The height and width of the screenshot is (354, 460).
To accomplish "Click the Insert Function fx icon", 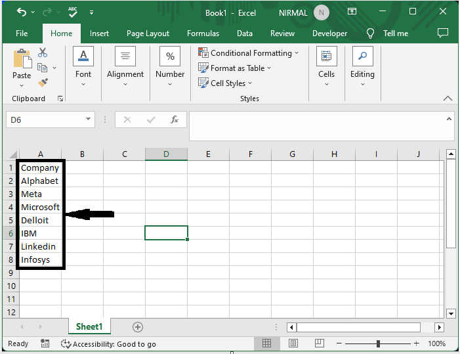I will point(175,120).
